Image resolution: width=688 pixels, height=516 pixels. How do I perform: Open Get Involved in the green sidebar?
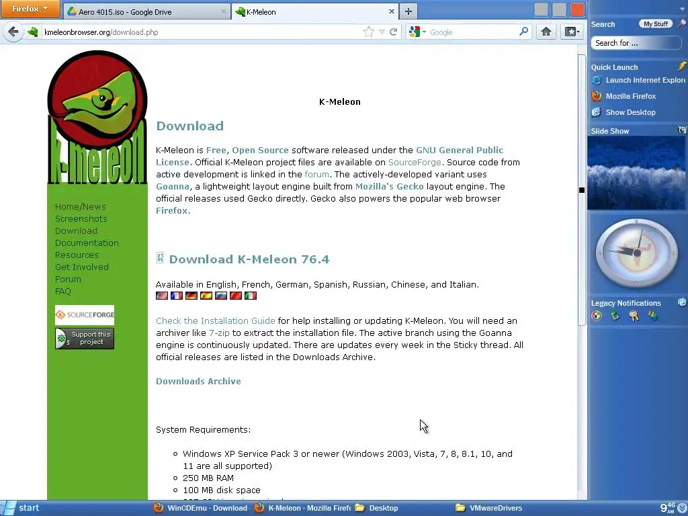pos(81,267)
